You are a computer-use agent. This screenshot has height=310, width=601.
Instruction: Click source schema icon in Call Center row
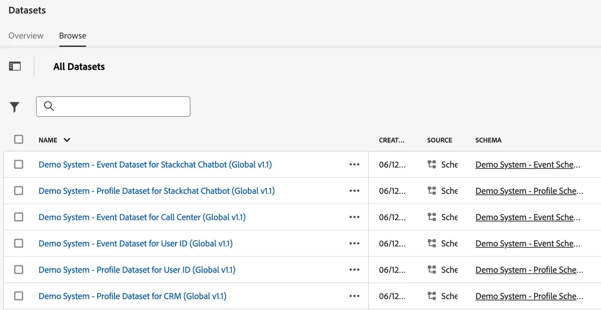432,217
